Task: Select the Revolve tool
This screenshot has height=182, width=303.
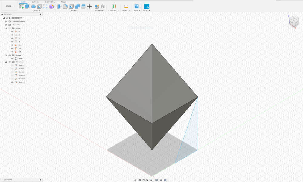Action: point(33,6)
